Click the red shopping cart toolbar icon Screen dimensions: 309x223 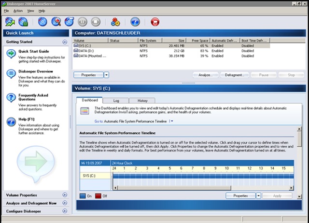(x=155, y=22)
